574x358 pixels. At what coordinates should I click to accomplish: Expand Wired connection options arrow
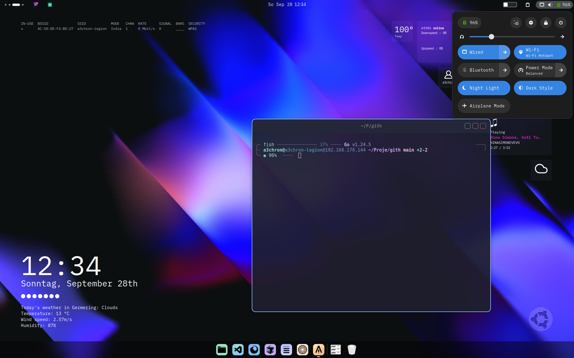pos(505,52)
